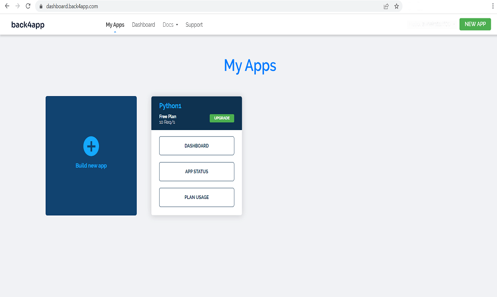Go back with the browser back arrow

pyautogui.click(x=7, y=6)
